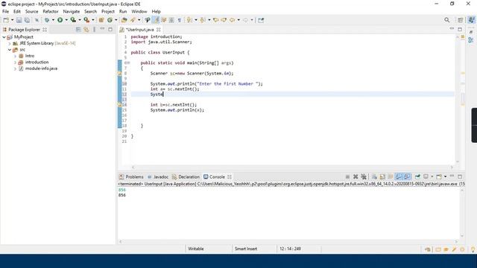This screenshot has height=268, width=477.
Task: Click the New file toolbar icon
Action: coord(6,20)
